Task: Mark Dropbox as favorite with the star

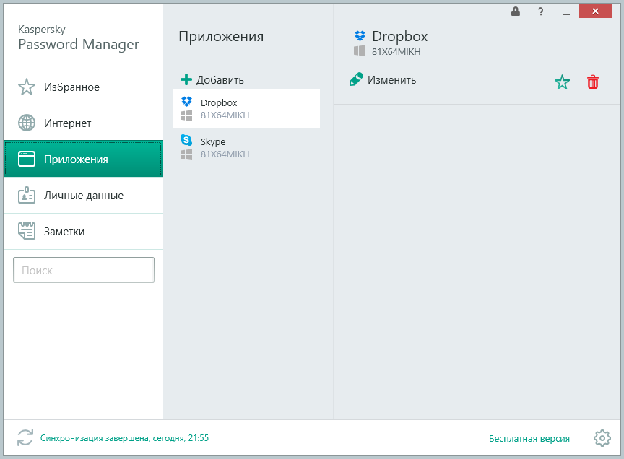Action: tap(562, 82)
